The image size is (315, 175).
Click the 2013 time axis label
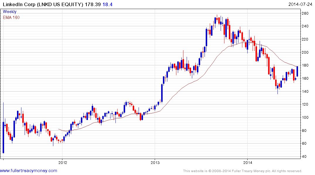[155, 162]
